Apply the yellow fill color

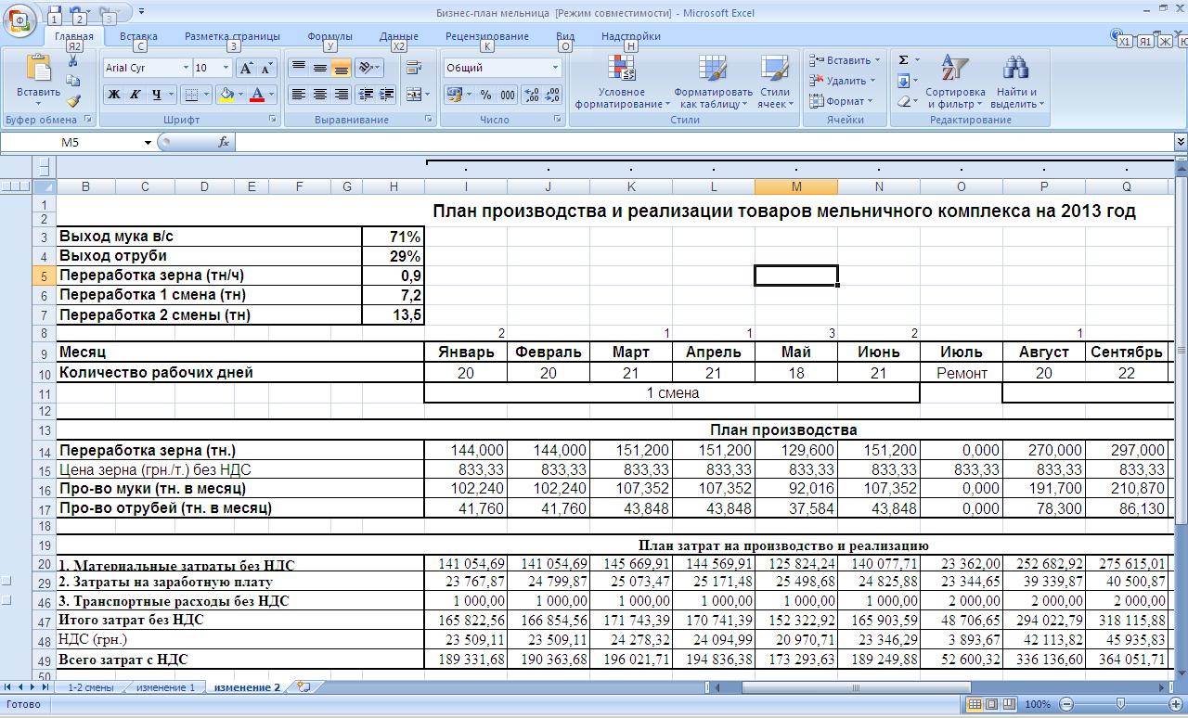click(x=226, y=95)
